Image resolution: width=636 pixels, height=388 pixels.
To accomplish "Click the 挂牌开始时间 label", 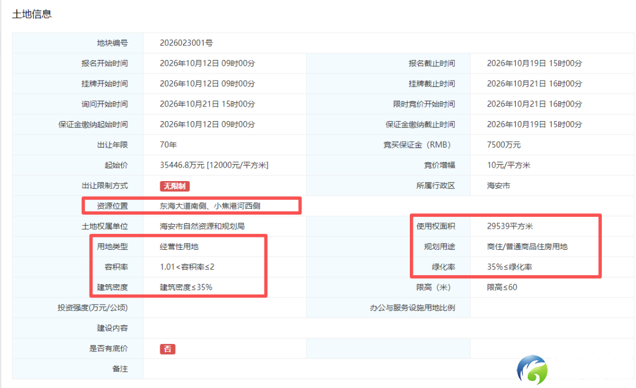I will (105, 83).
